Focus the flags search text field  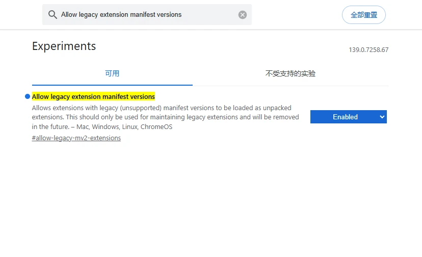click(x=148, y=15)
